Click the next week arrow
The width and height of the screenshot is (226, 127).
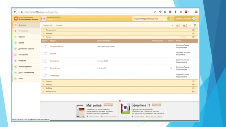point(190,25)
